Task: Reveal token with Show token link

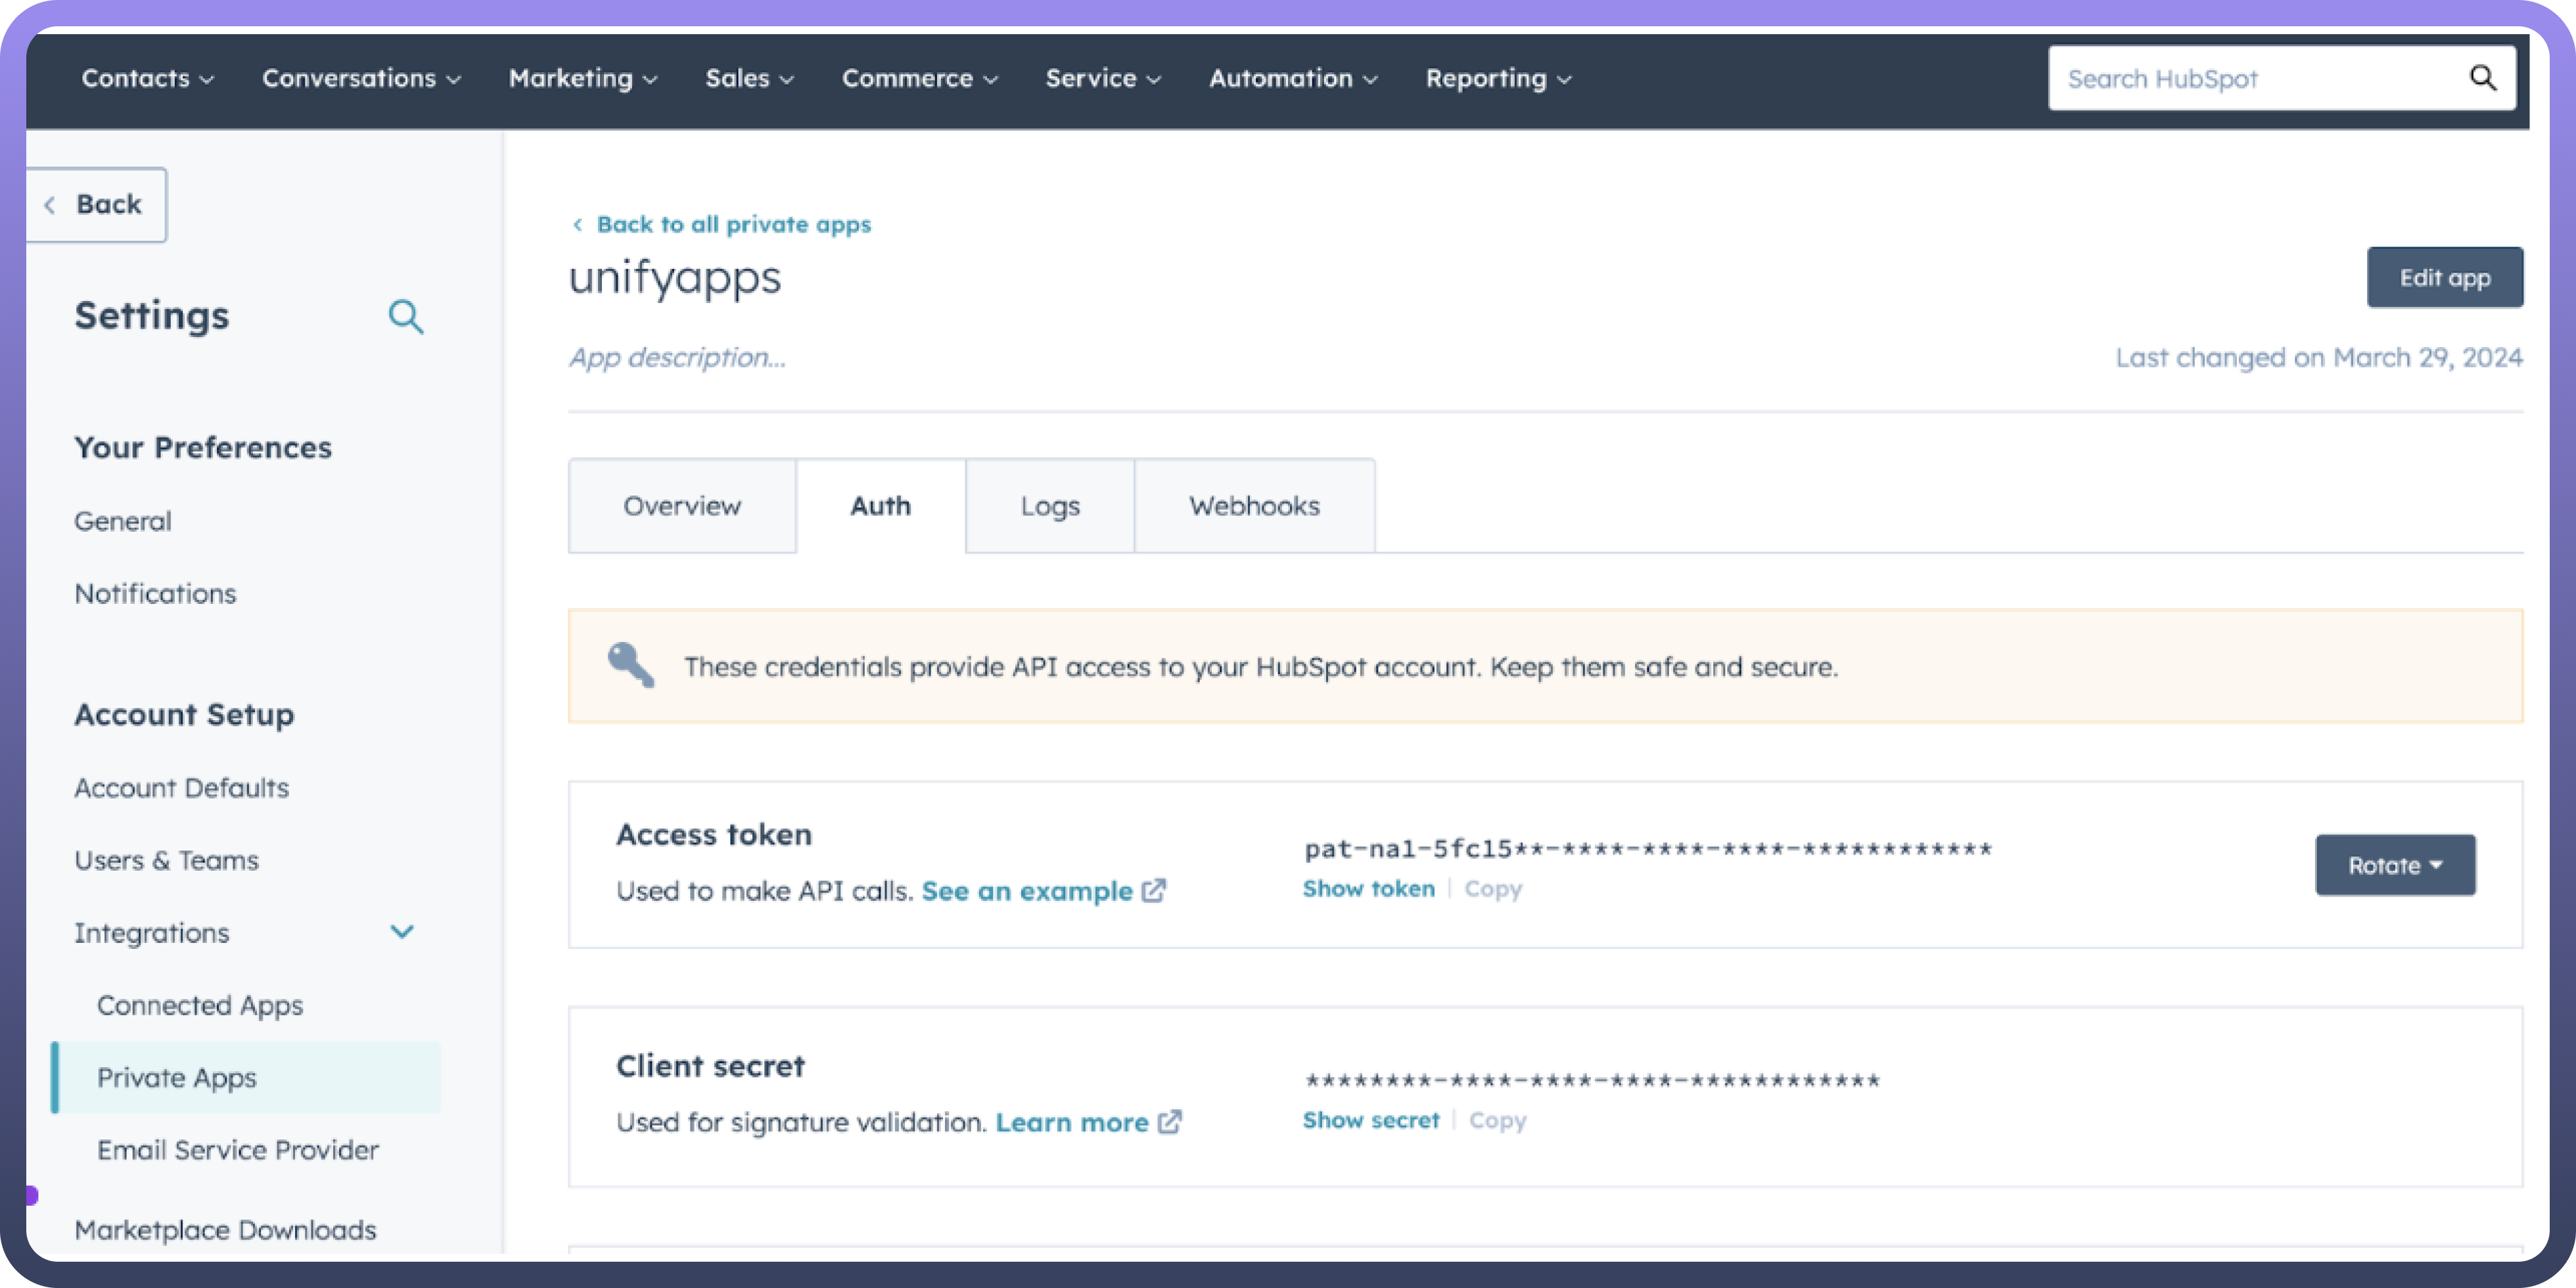Action: [x=1368, y=889]
